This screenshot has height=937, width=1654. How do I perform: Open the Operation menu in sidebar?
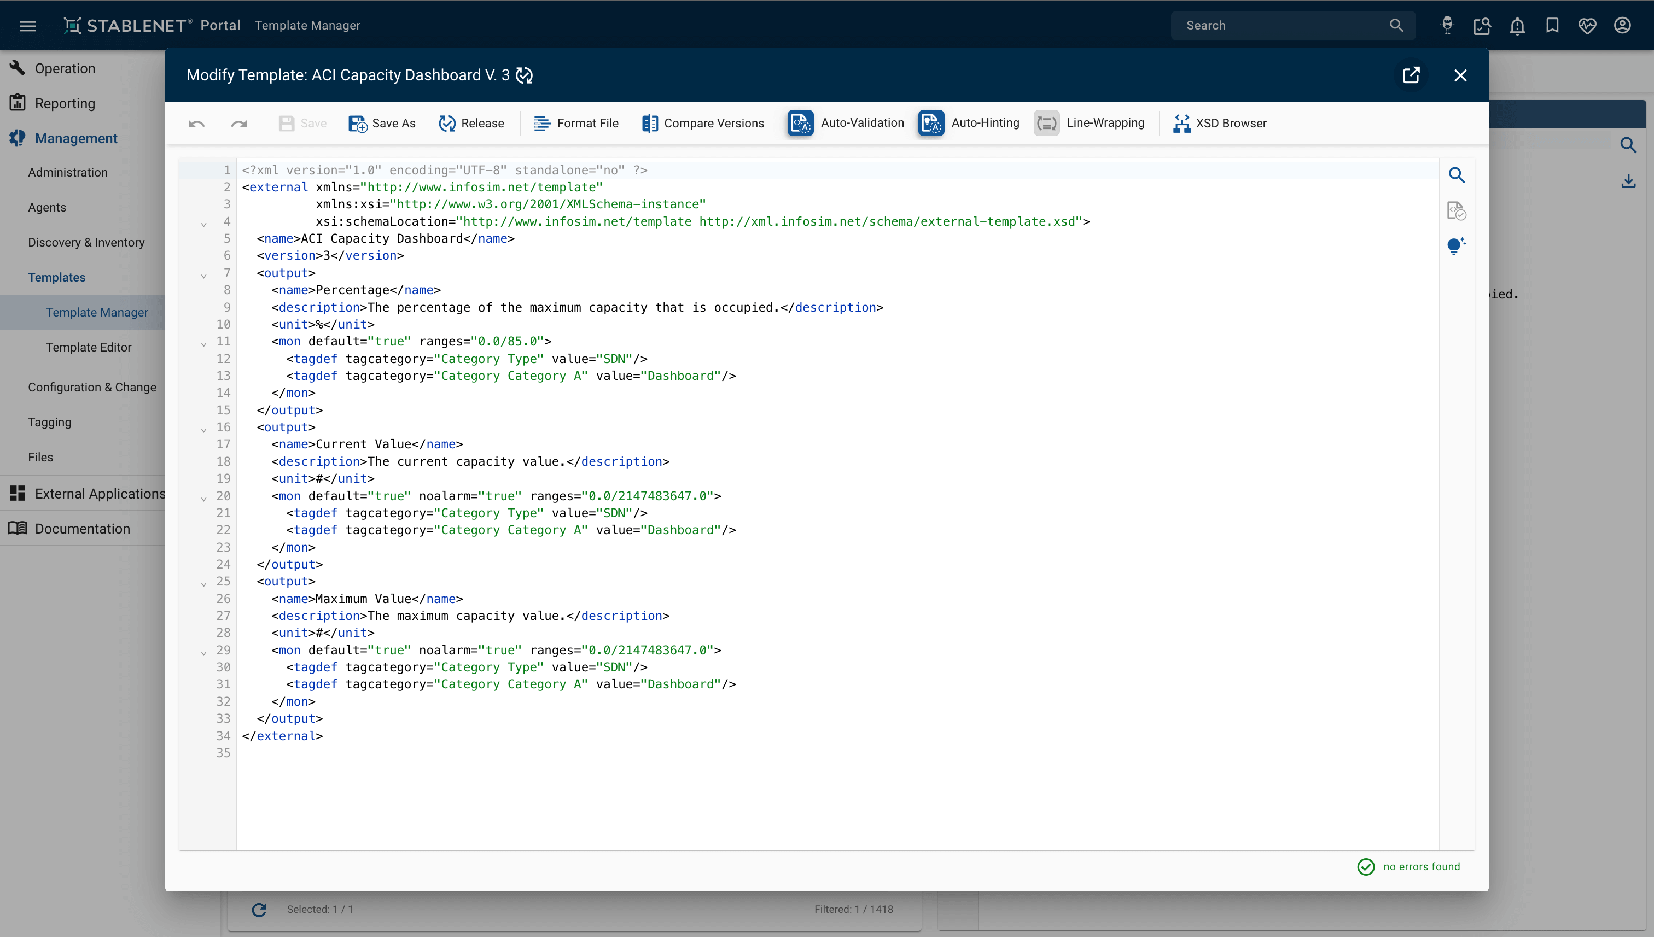(83, 68)
